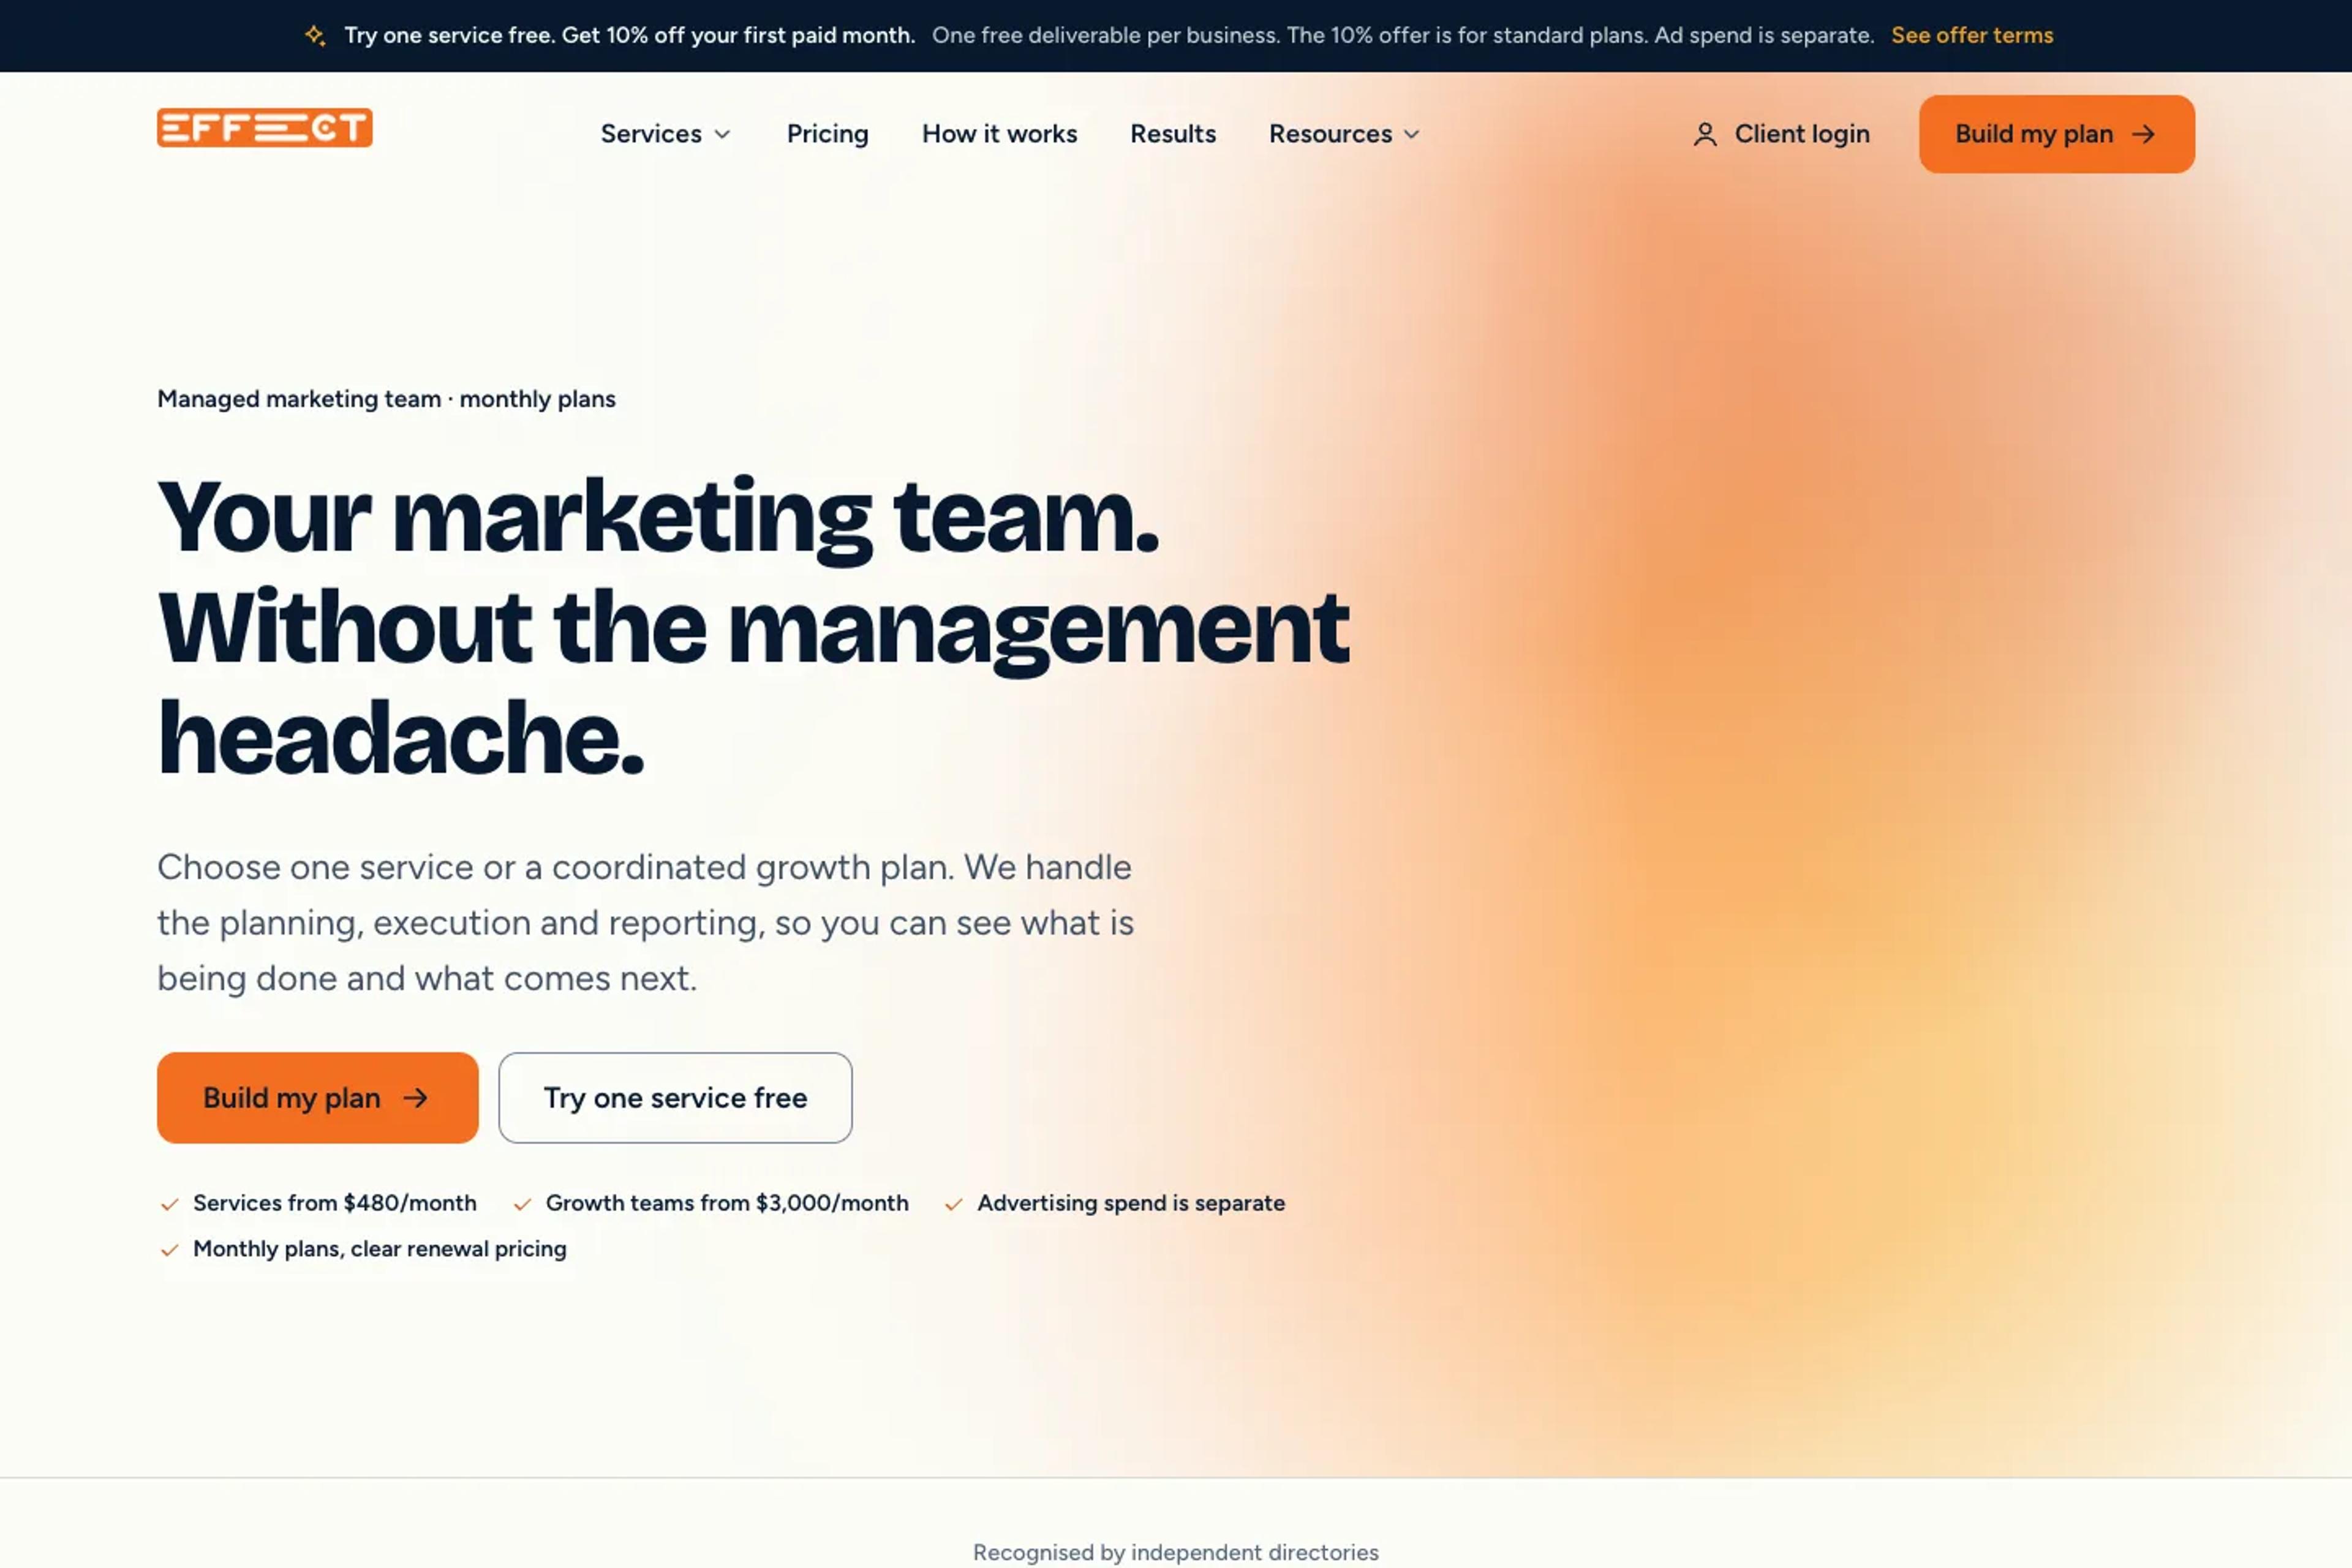Open the Client login link

1781,134
